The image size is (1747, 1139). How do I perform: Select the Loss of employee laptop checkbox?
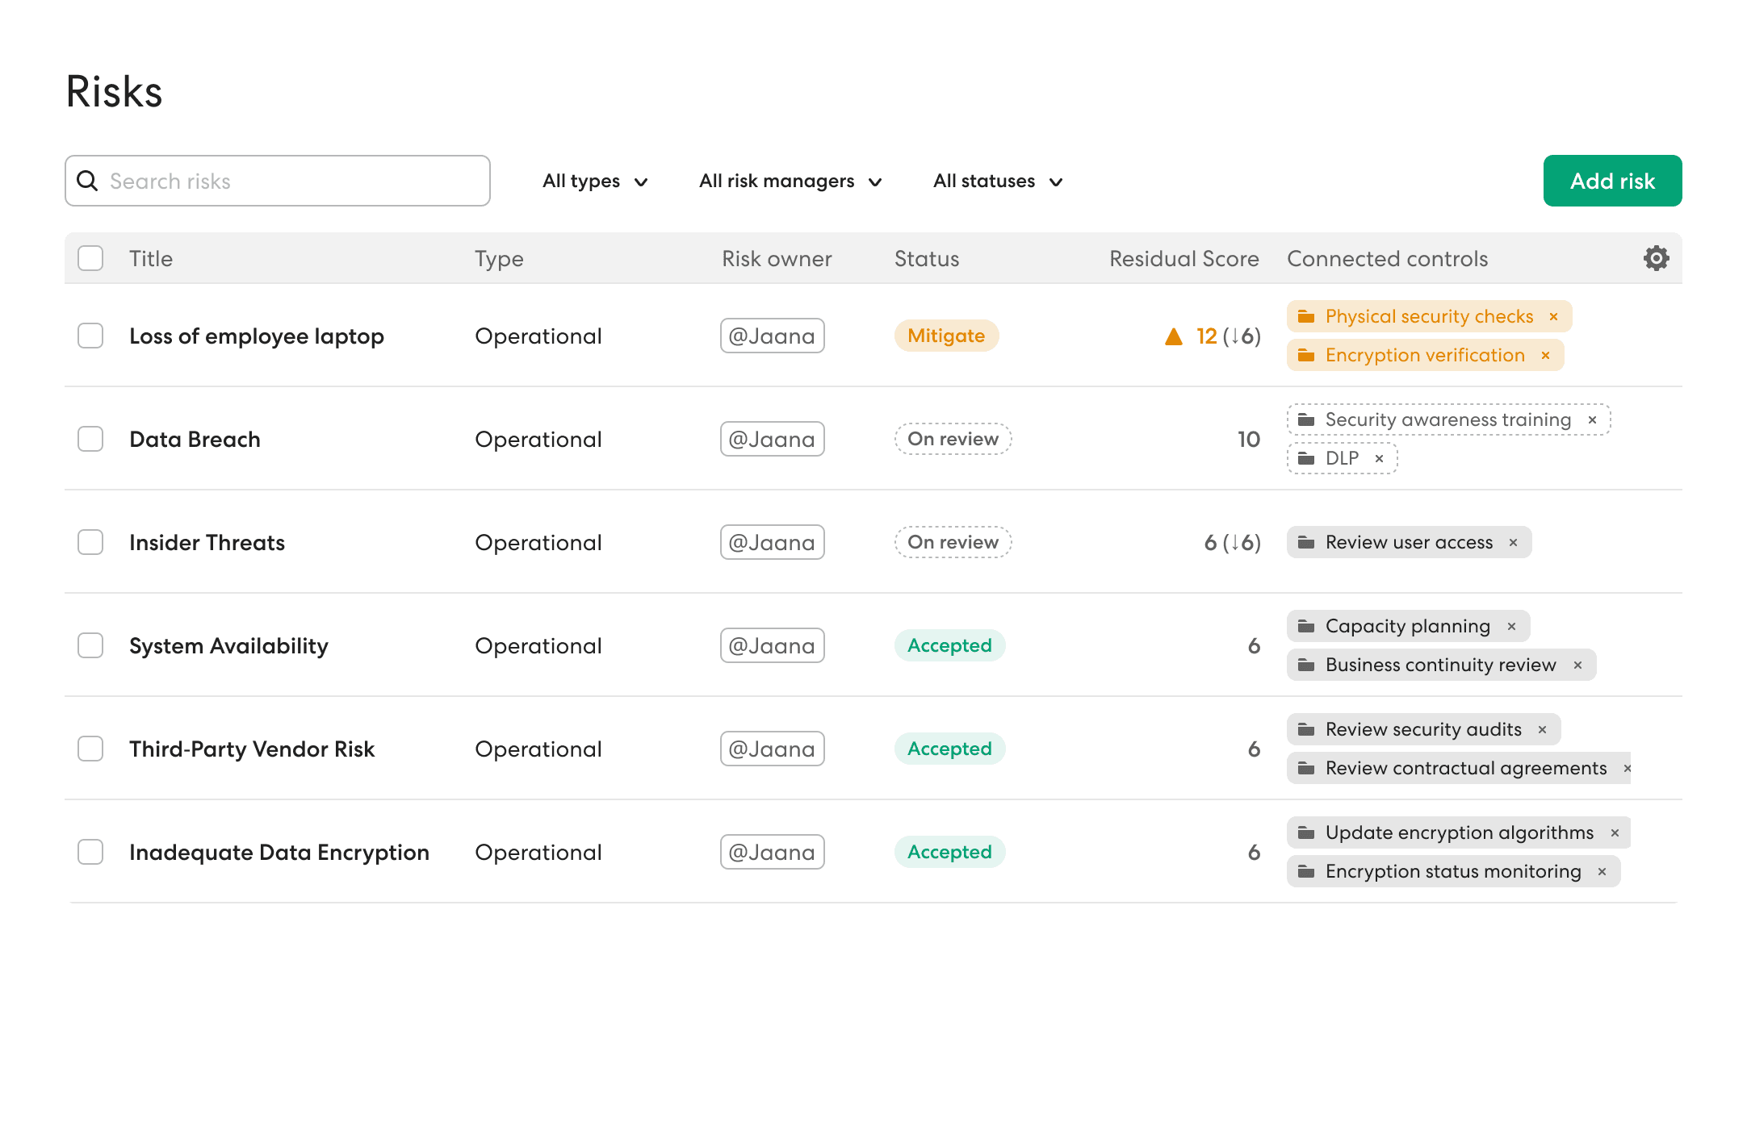coord(90,336)
